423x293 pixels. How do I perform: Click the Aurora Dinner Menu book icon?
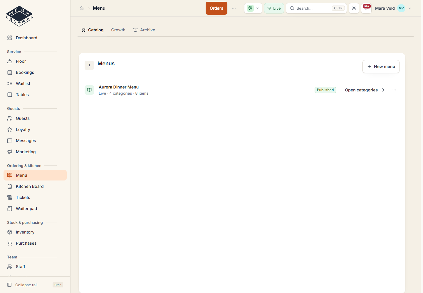(x=89, y=90)
